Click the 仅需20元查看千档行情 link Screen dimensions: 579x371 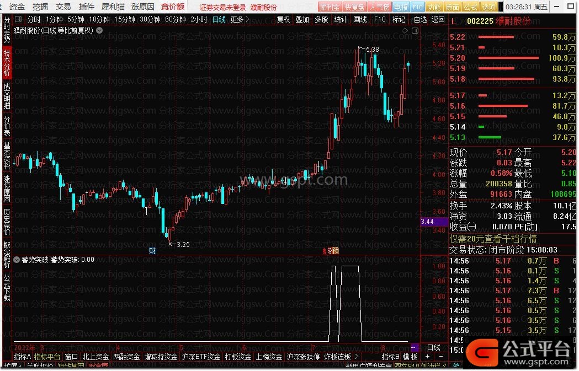(x=493, y=239)
